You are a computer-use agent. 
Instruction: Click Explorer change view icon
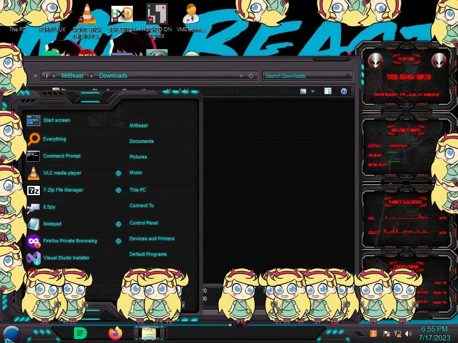[x=303, y=91]
